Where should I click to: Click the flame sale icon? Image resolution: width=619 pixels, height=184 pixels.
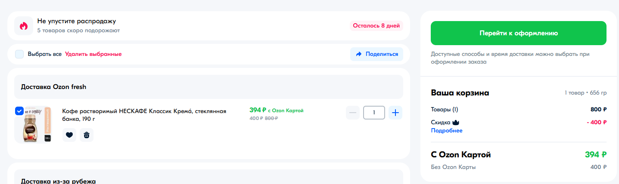24,26
